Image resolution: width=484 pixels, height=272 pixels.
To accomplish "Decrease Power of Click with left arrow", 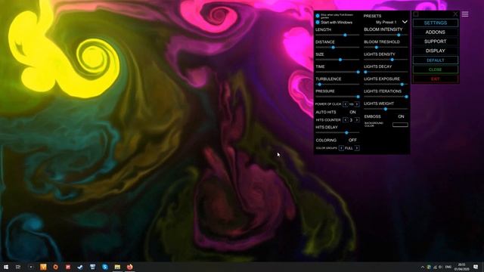I will pyautogui.click(x=346, y=104).
